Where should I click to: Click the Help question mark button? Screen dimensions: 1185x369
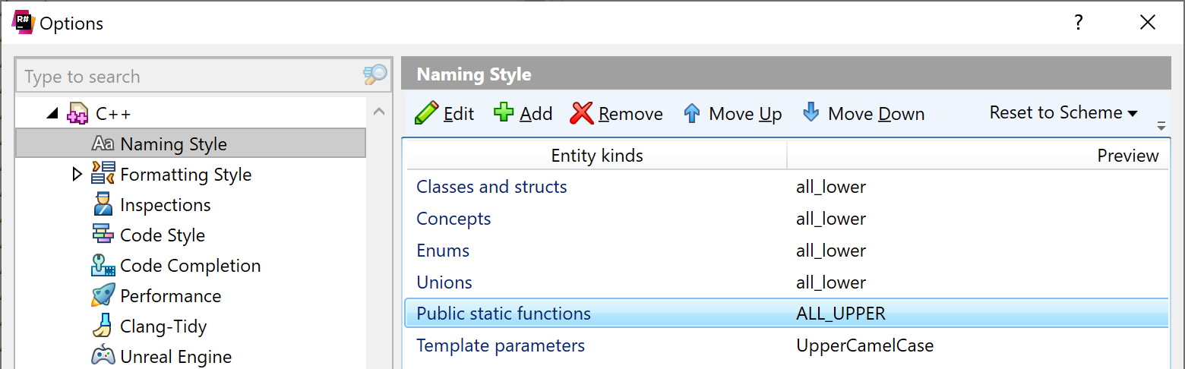pyautogui.click(x=1078, y=23)
